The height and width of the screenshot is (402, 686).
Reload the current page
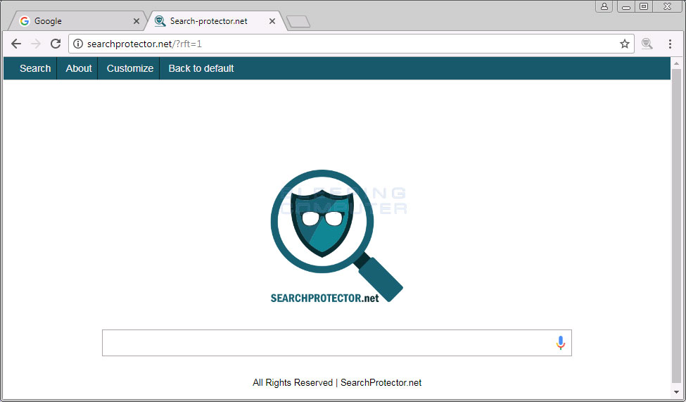pyautogui.click(x=56, y=44)
